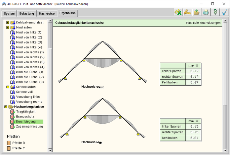Confirm with the blue checkmark icon
The width and height of the screenshot is (230, 155).
click(224, 12)
